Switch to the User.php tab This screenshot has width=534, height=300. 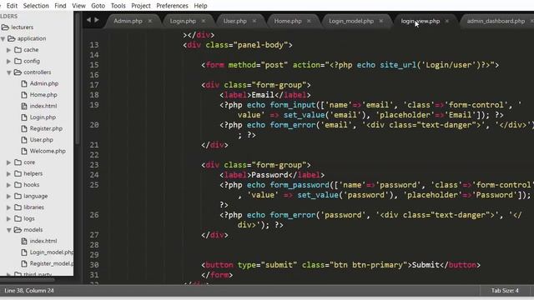[235, 21]
